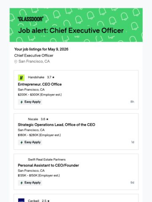Screen dimensions: 152x202
Task: Click the Nscale company name
Action: (33, 119)
